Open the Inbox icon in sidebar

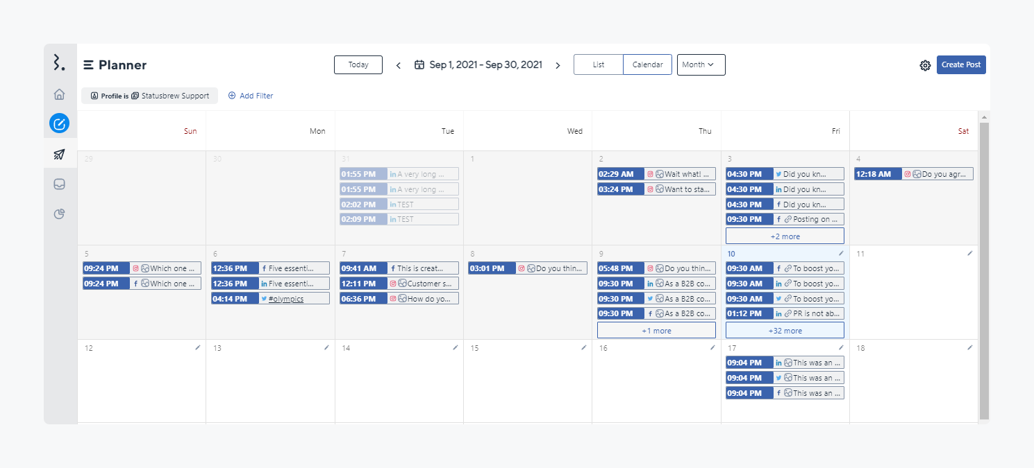pos(60,184)
